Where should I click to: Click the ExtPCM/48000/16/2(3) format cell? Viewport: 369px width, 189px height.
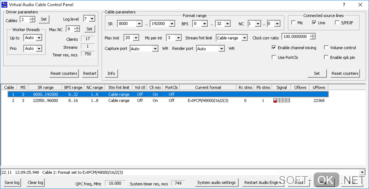click(208, 100)
